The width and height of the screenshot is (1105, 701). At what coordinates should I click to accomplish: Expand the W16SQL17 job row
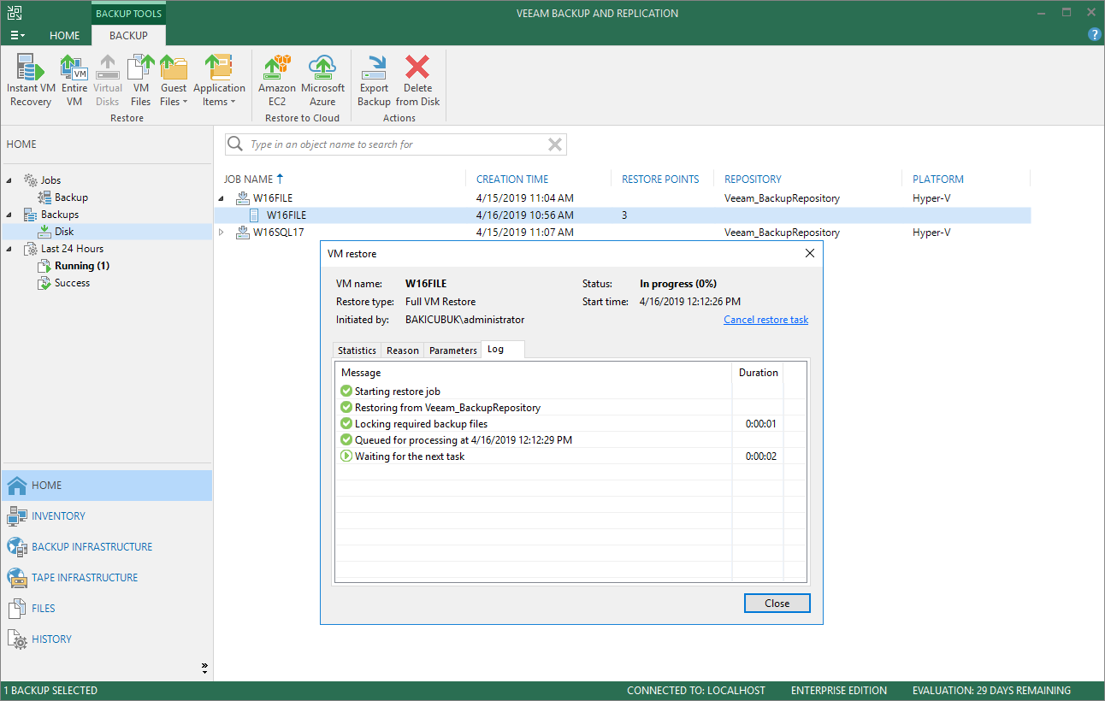tap(222, 233)
